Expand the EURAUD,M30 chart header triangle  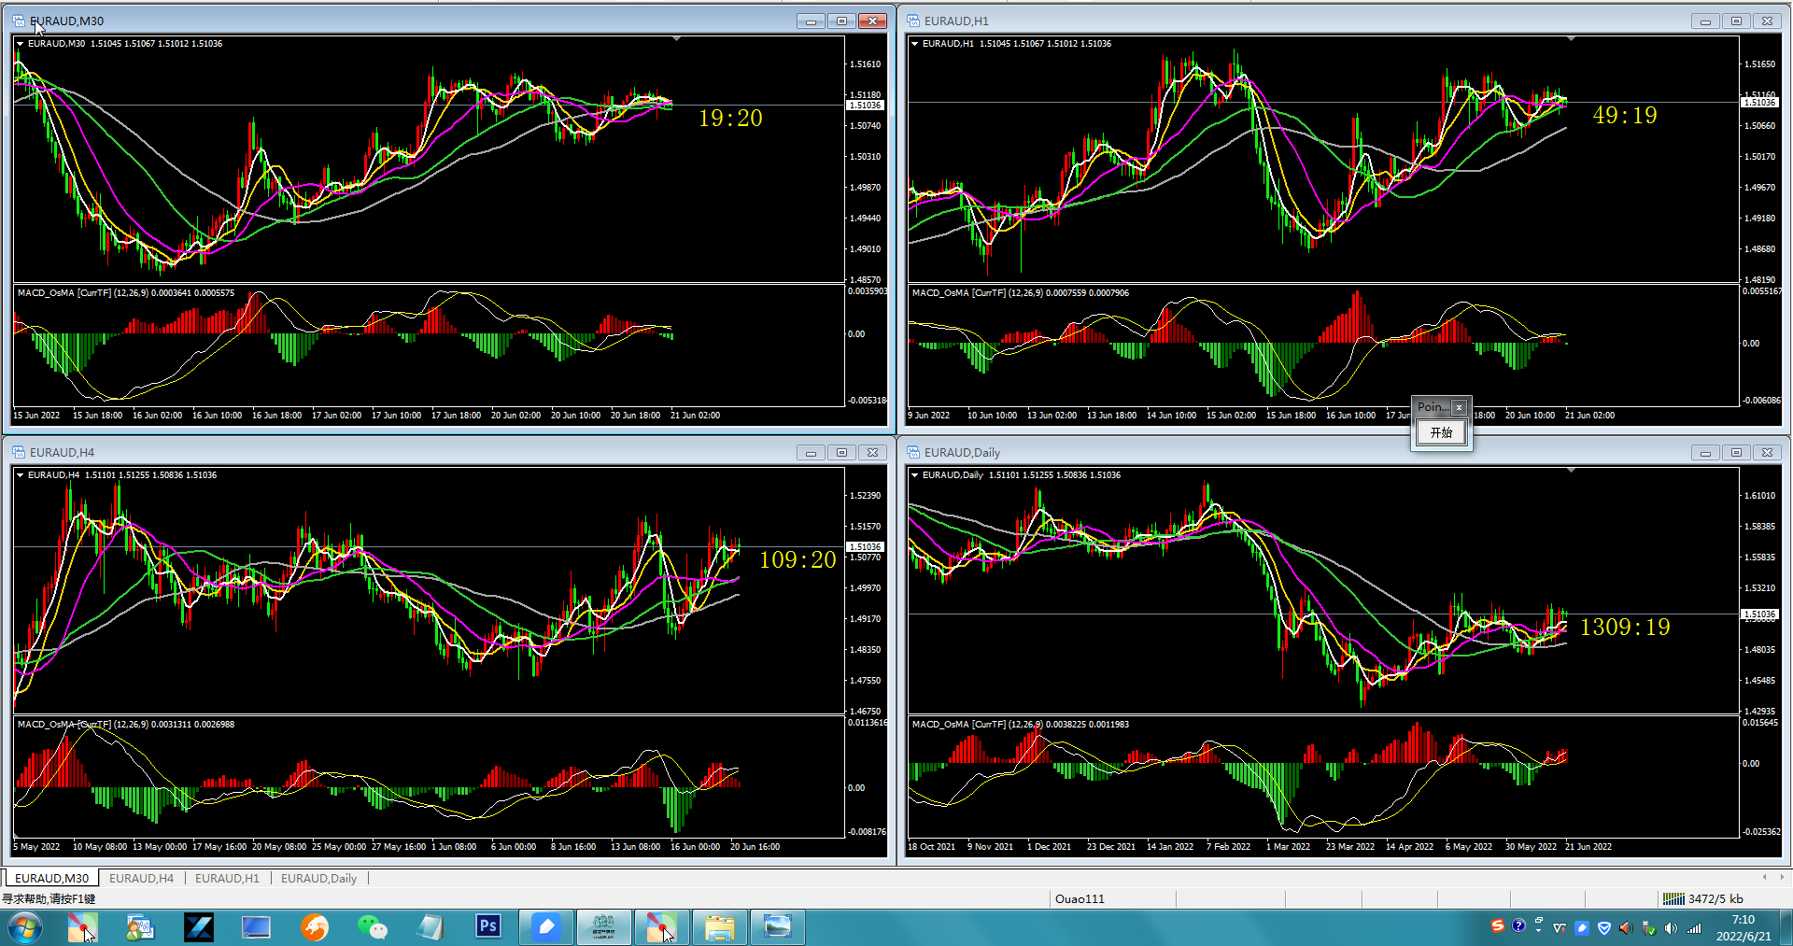[x=21, y=43]
